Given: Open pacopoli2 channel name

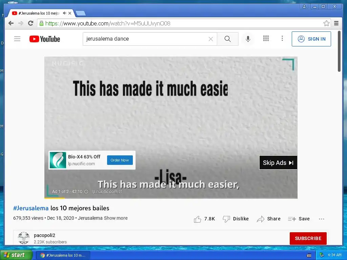Looking at the screenshot, I should [44, 235].
